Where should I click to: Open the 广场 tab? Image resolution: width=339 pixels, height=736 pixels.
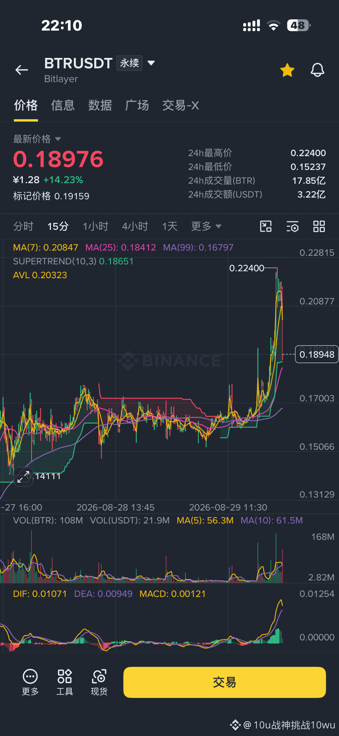137,105
